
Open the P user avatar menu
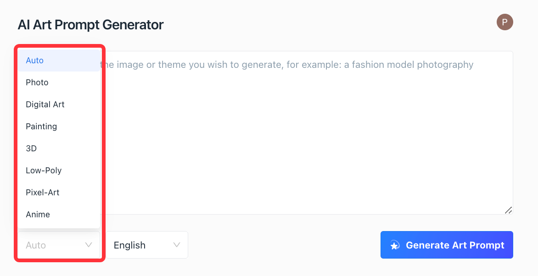504,22
